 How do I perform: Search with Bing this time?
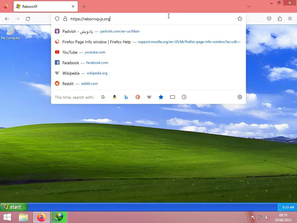tap(126, 97)
